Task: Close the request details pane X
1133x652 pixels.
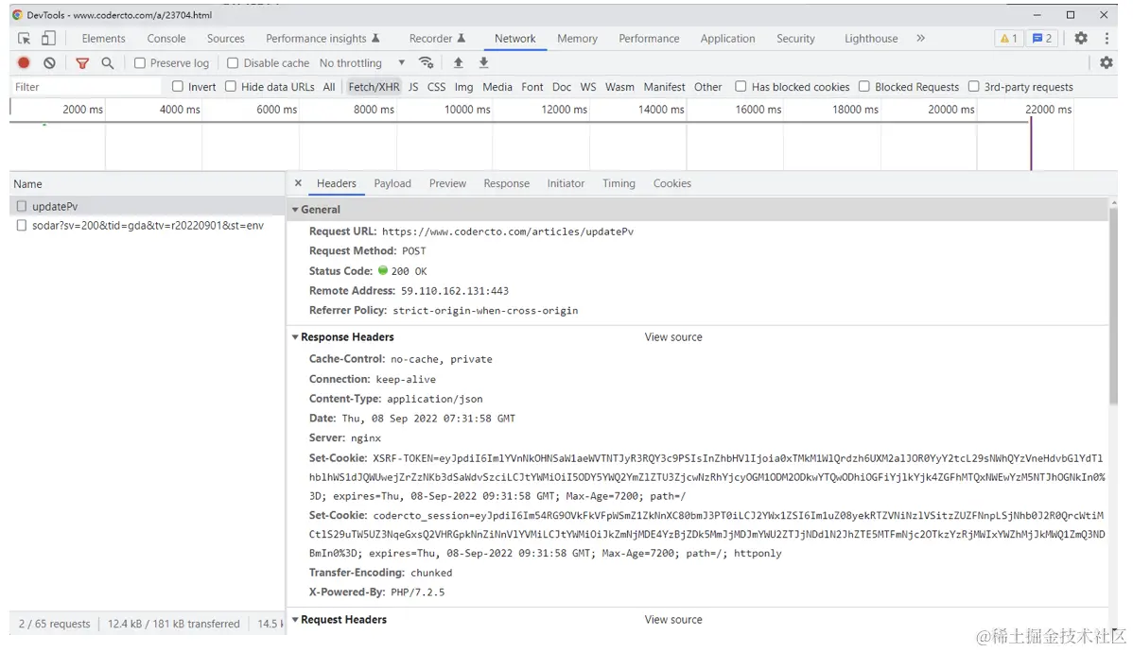Action: click(x=298, y=183)
